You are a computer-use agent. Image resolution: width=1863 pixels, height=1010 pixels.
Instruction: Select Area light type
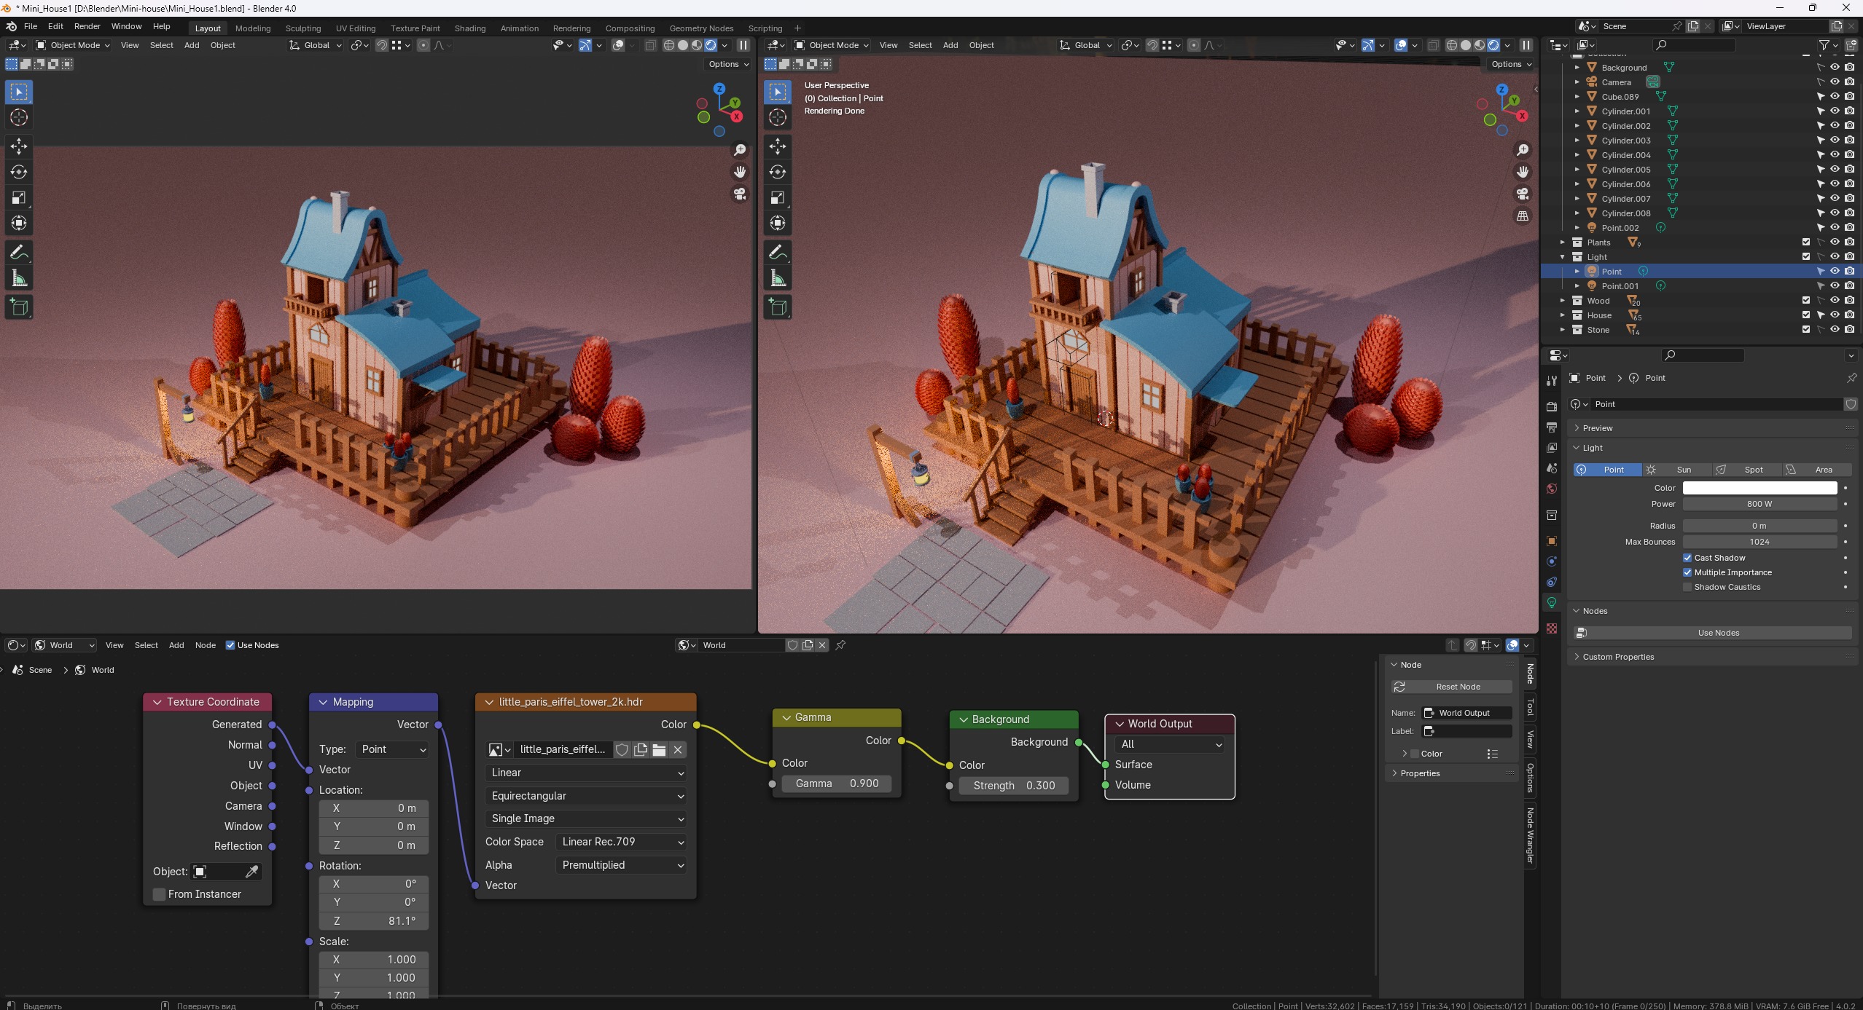pyautogui.click(x=1816, y=470)
